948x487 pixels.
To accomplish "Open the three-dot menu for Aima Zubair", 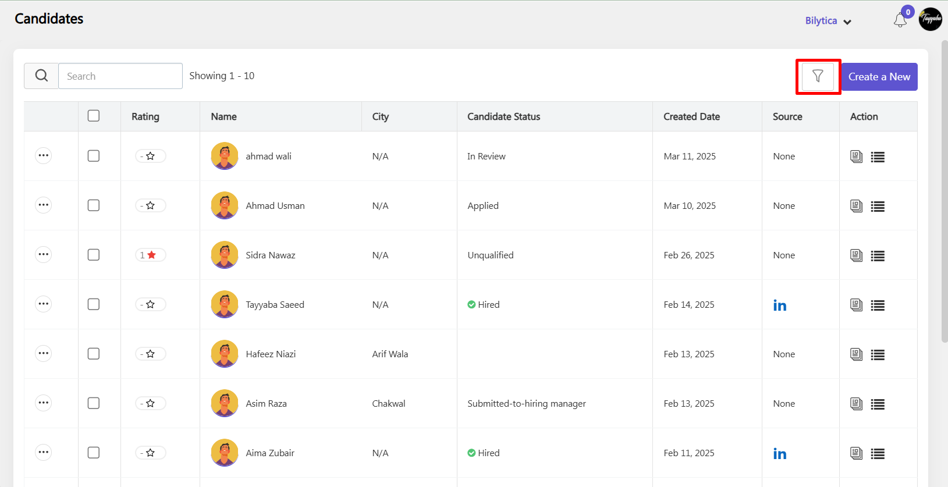I will pyautogui.click(x=43, y=453).
